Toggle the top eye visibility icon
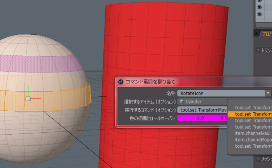 (x=260, y=1)
